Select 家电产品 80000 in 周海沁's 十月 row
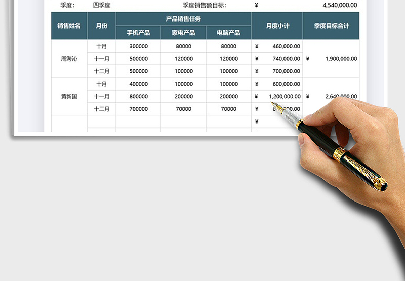 [x=183, y=46]
